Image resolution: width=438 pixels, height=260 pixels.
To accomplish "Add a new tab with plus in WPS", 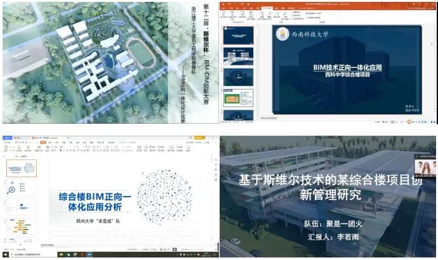I will 68,138.
